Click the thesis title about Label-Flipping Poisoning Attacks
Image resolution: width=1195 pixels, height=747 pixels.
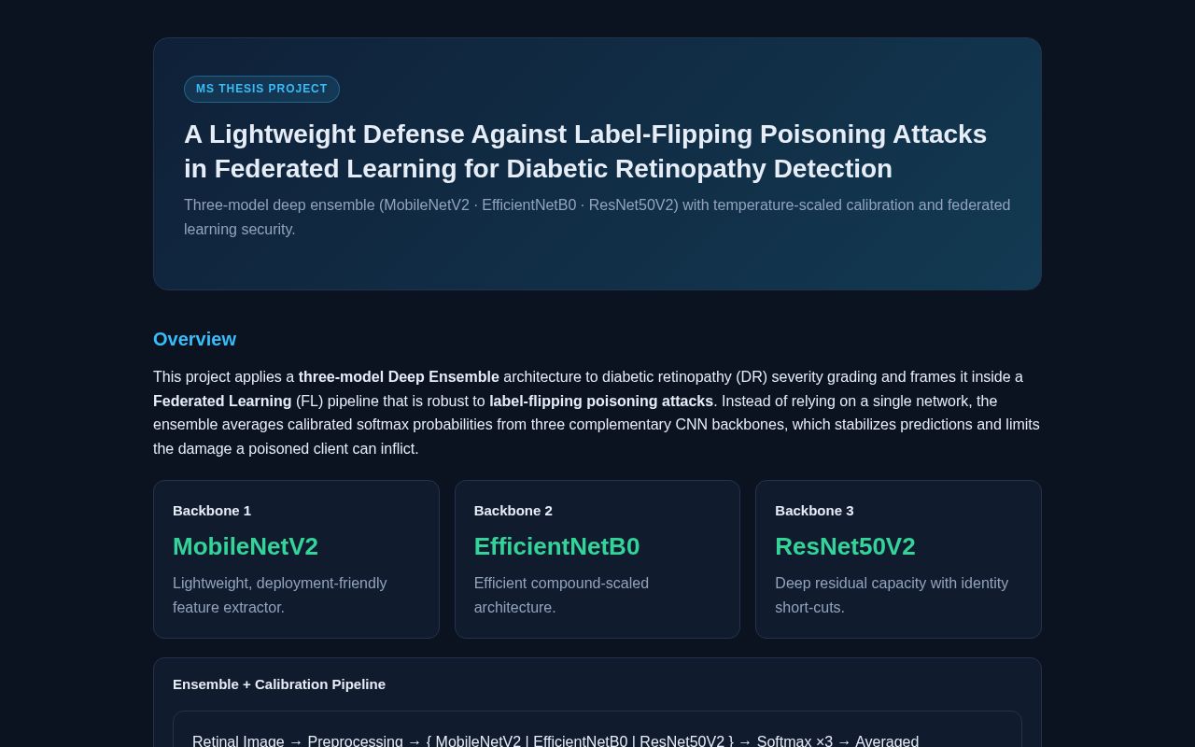585,151
